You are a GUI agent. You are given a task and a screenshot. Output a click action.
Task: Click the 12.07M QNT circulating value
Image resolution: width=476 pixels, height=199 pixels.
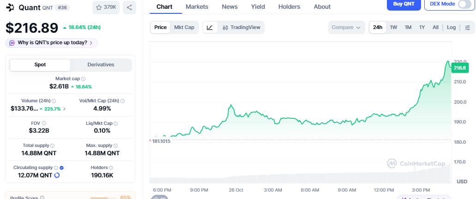[36, 175]
